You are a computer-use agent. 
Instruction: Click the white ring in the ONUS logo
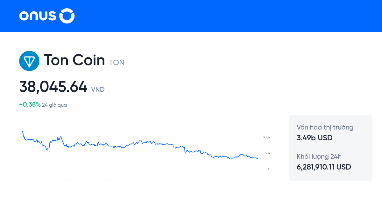point(67,16)
